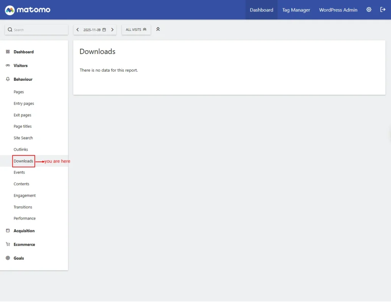Select Transitions in the sidebar
This screenshot has height=302, width=391.
[23, 207]
